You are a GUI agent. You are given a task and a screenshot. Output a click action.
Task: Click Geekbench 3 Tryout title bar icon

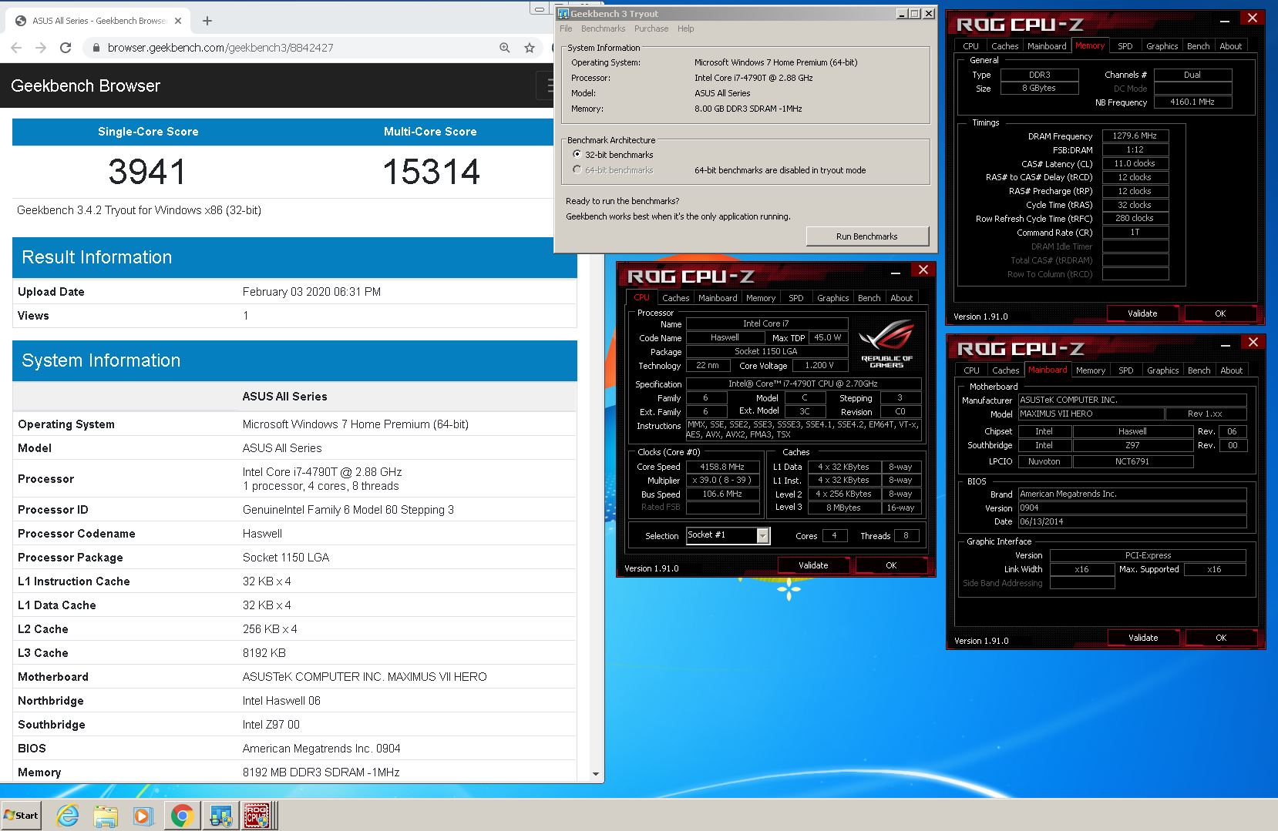(563, 14)
